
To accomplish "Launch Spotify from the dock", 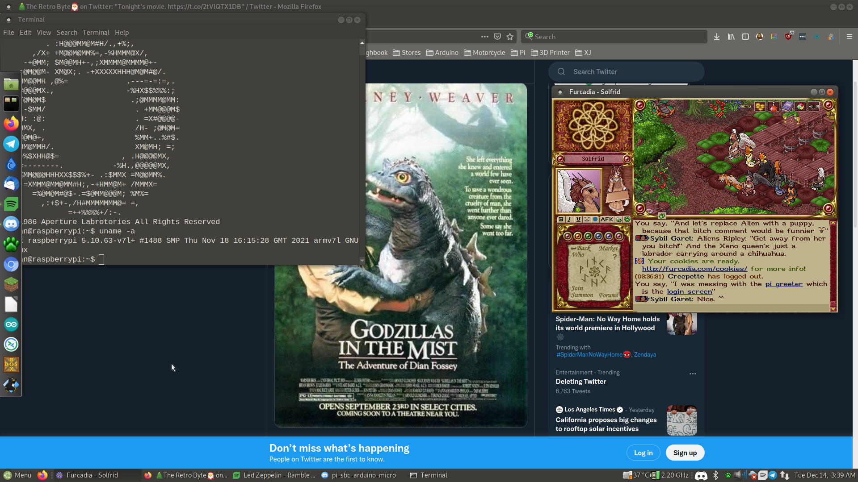I will [x=11, y=204].
